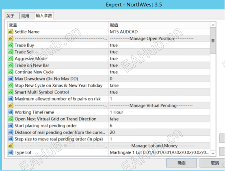Click the numeric icon beside Type Lot
225x171 pixels.
pos(11,152)
